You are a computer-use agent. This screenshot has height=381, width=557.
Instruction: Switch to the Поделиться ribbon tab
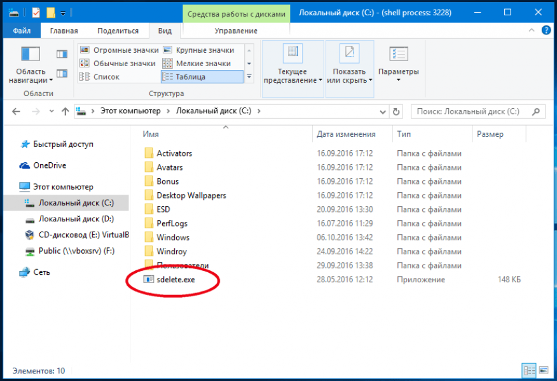pos(118,31)
